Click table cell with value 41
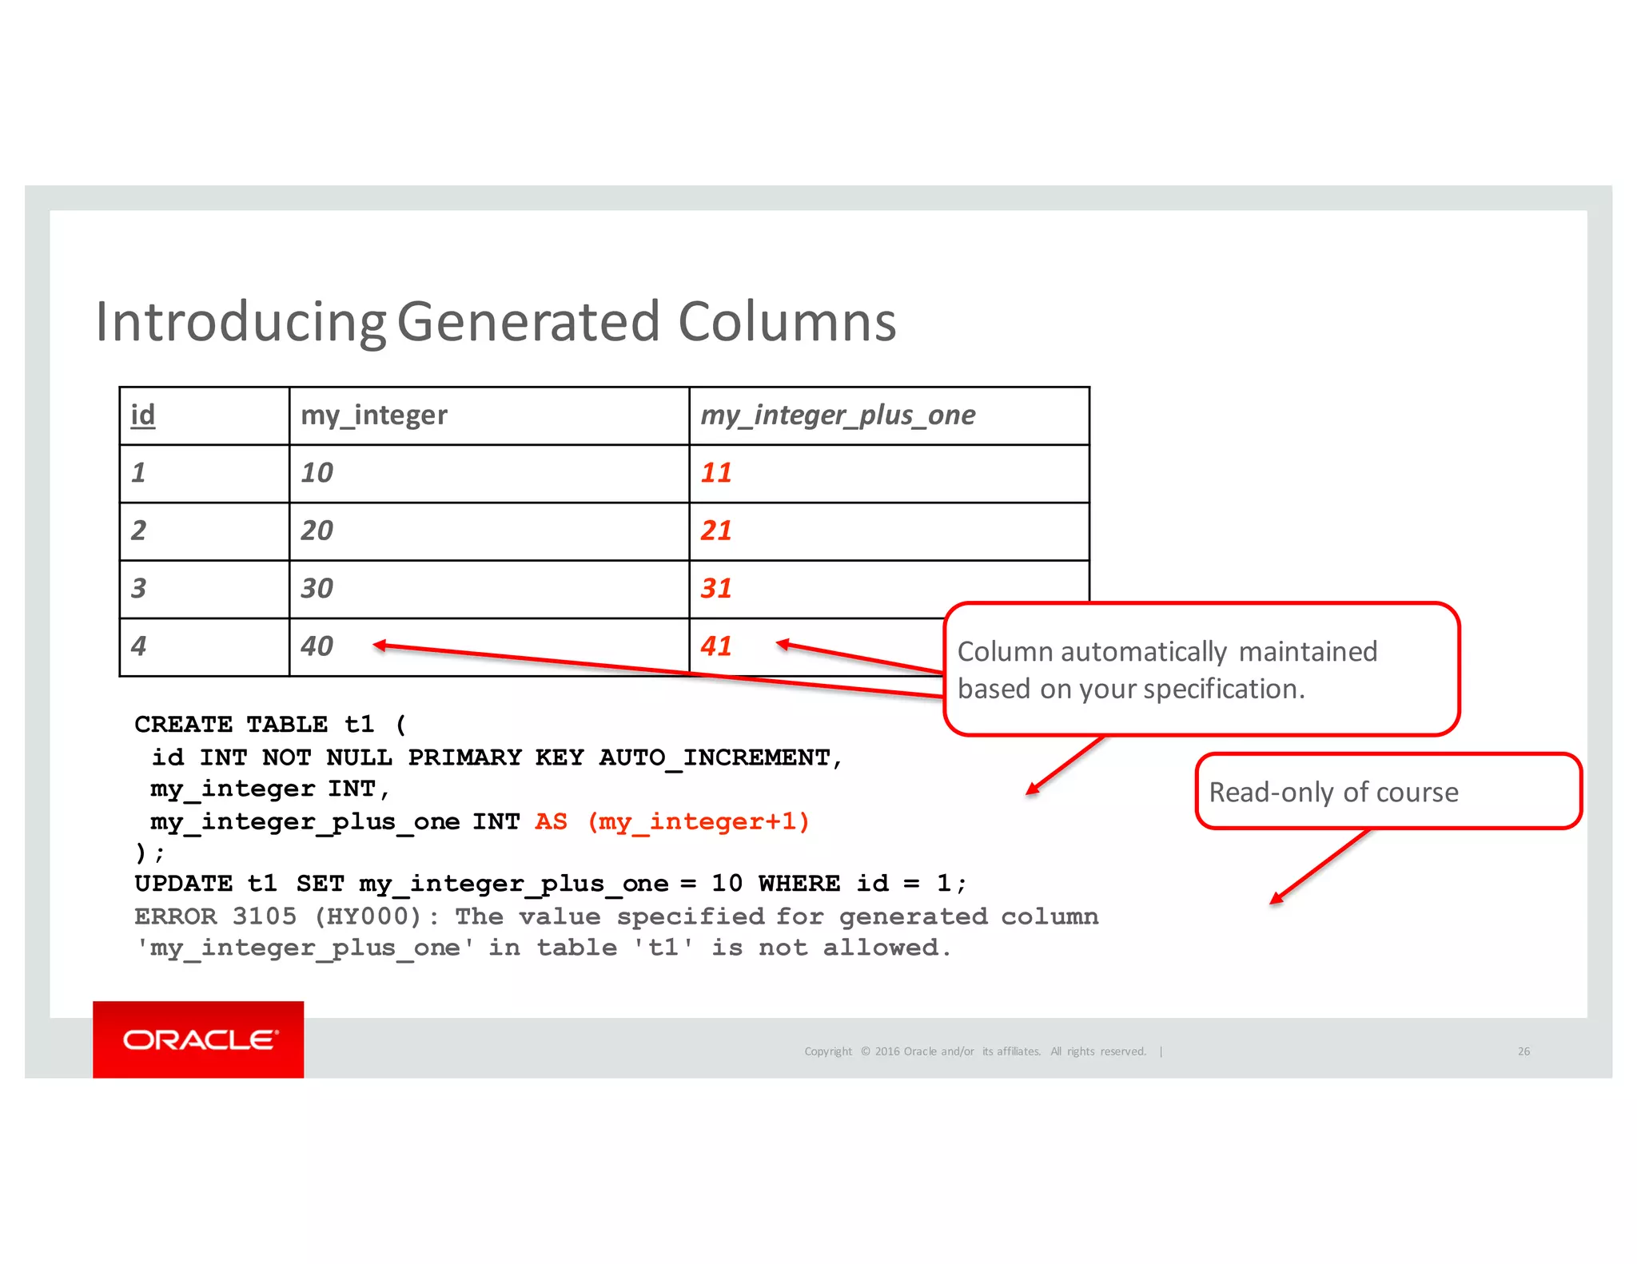Image resolution: width=1637 pixels, height=1264 pixels. 817,646
